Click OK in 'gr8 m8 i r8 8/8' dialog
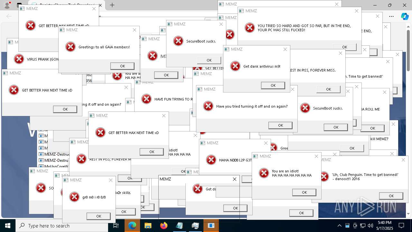Viewport: 412px width, 232px height. point(98,216)
